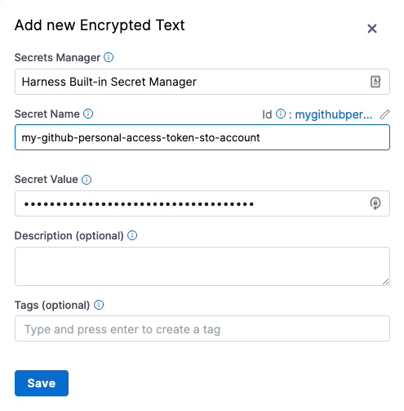Edit the Id using the pencil icon
Viewport: 404px width, 411px height.
pos(384,114)
